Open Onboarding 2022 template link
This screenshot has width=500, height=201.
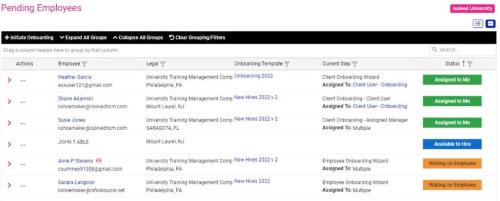[x=253, y=76]
